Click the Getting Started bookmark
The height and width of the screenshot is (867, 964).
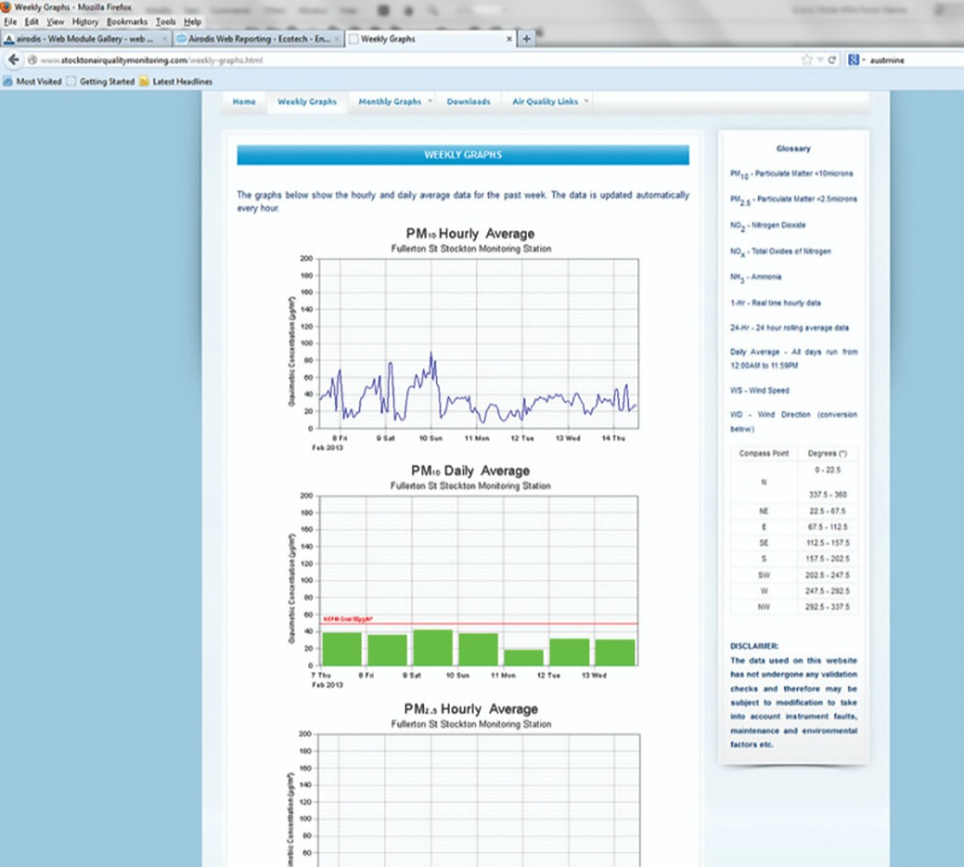(100, 82)
